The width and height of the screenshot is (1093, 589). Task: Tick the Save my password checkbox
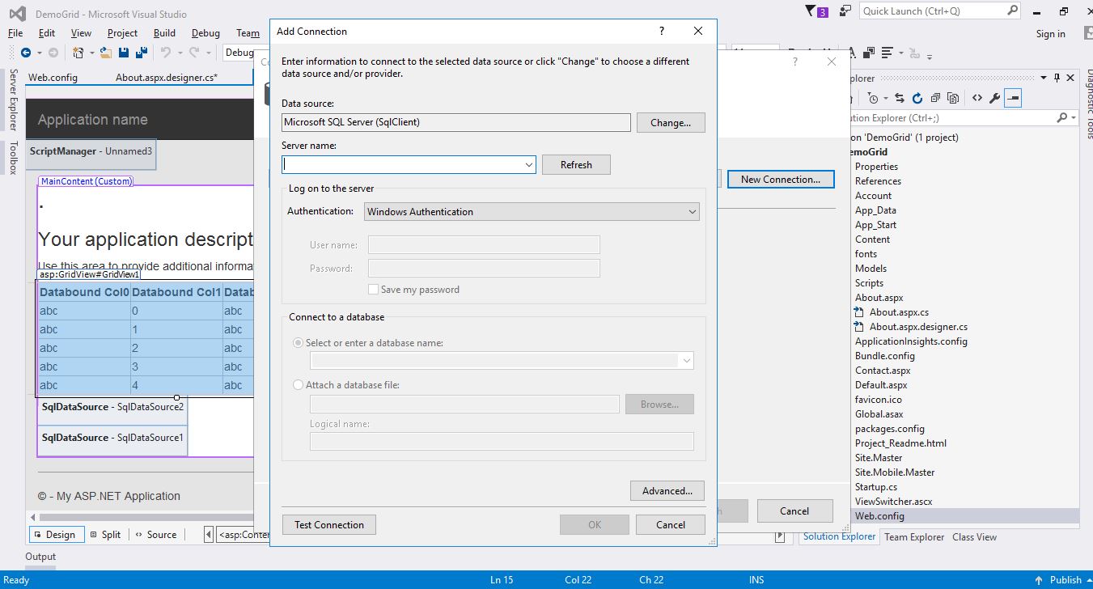click(x=373, y=289)
